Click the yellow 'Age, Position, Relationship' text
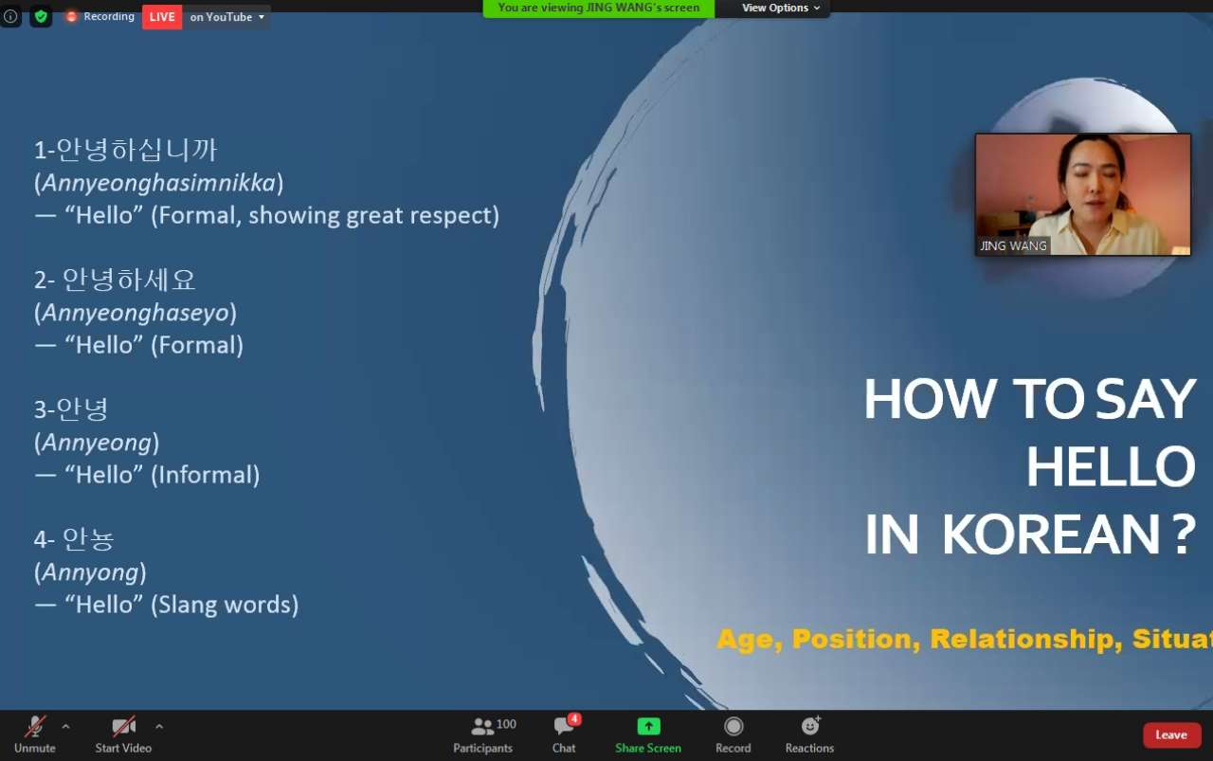Image resolution: width=1213 pixels, height=761 pixels. pos(965,639)
